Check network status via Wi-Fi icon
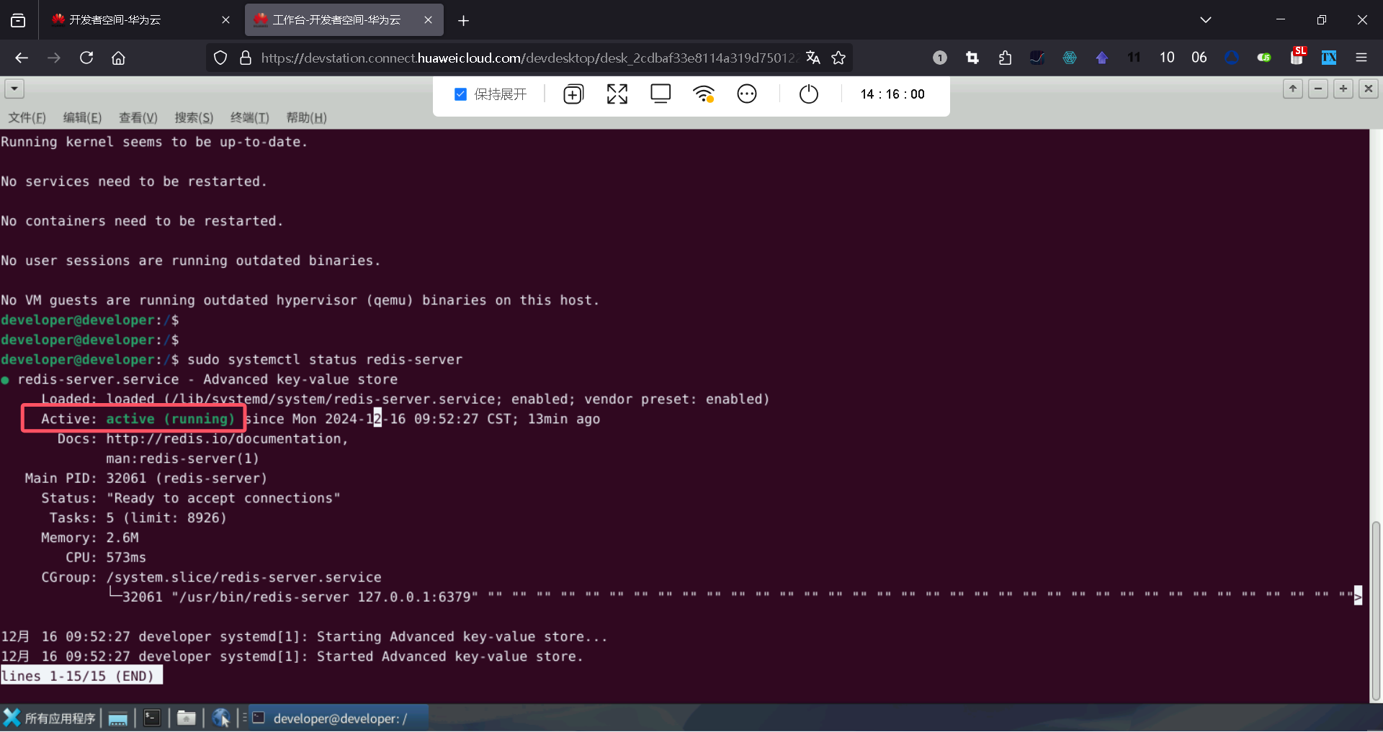 [704, 94]
